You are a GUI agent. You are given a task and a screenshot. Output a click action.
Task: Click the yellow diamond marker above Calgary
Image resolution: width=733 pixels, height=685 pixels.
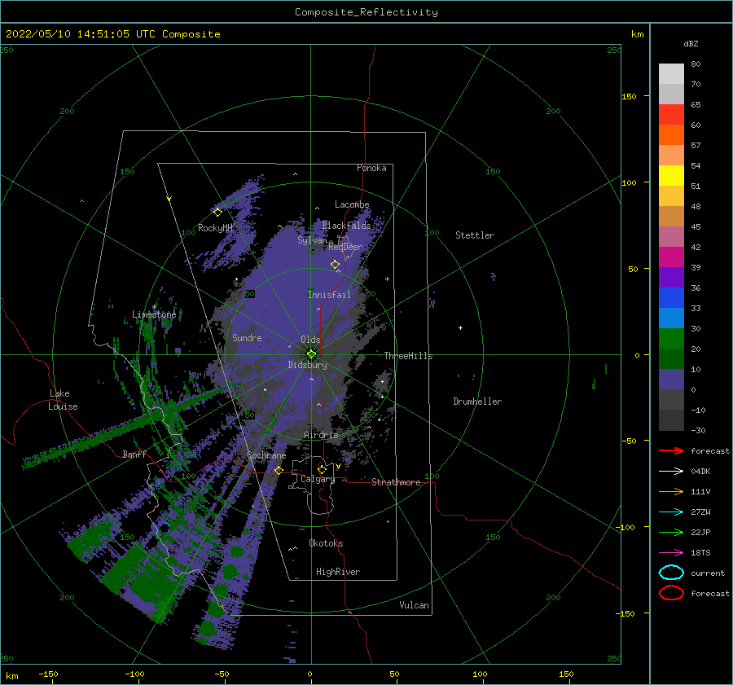click(x=322, y=469)
